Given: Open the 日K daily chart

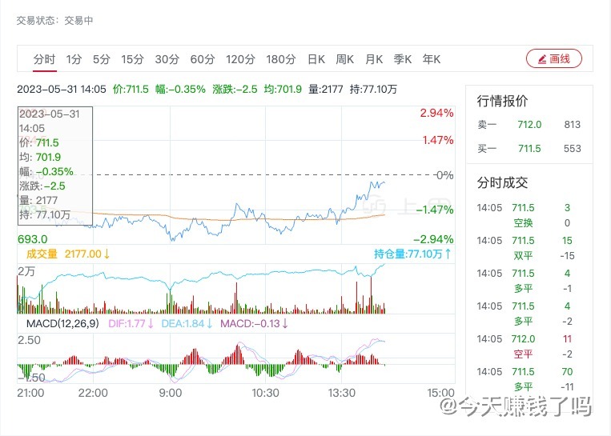Looking at the screenshot, I should (316, 59).
